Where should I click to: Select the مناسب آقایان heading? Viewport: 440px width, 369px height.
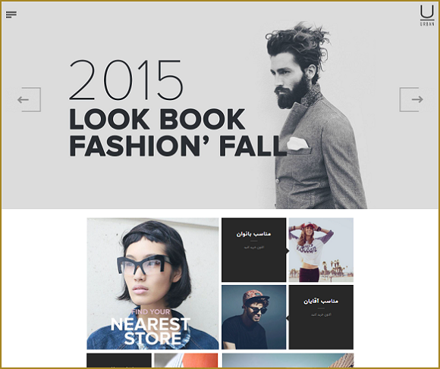321,302
